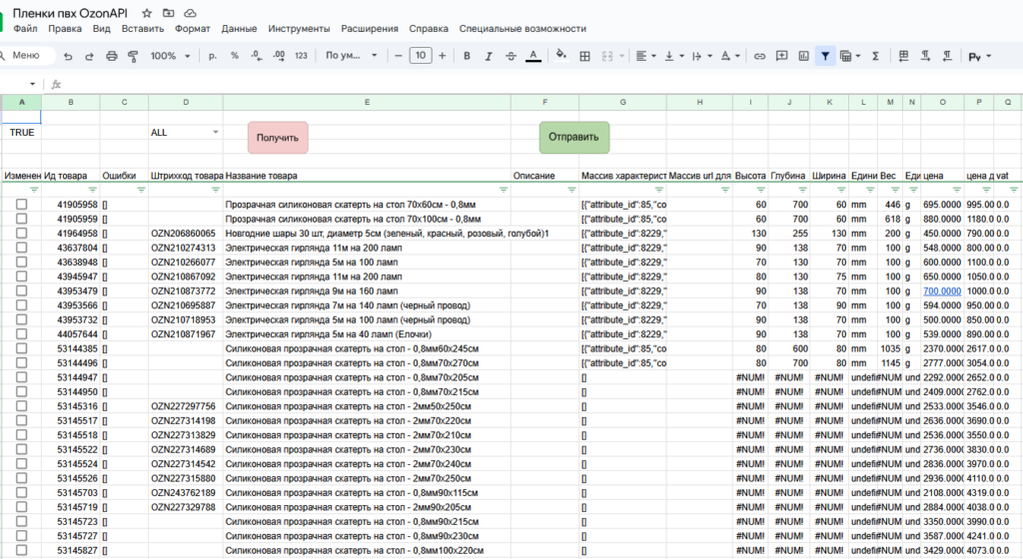Toggle the filter funnel icon
Image resolution: width=1023 pixels, height=559 pixels.
pyautogui.click(x=824, y=56)
